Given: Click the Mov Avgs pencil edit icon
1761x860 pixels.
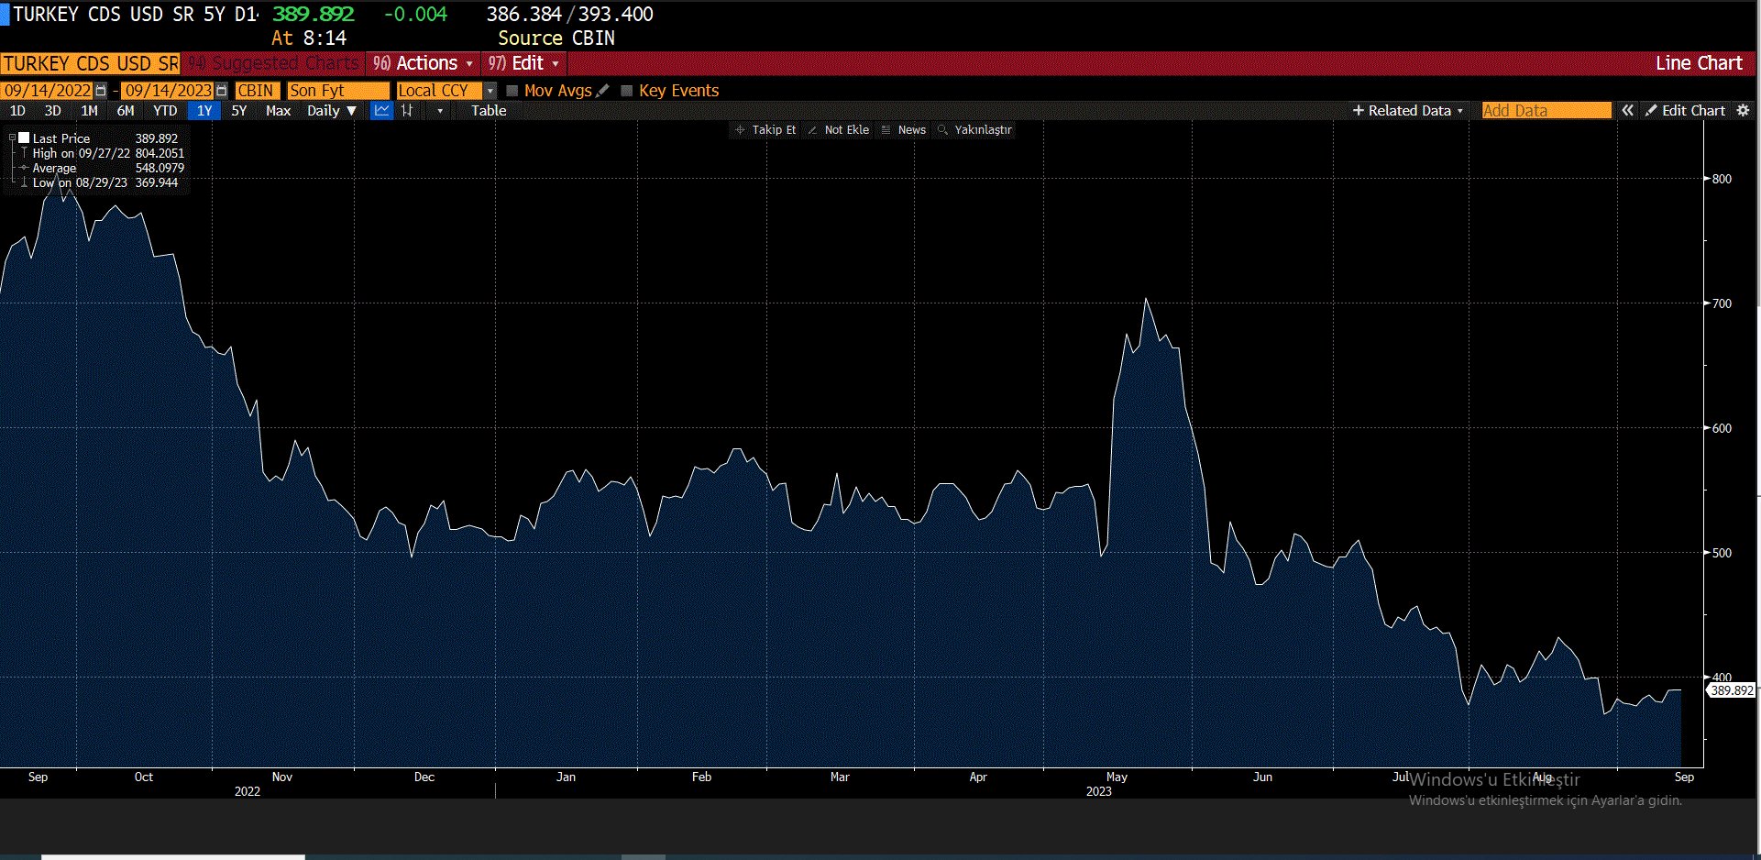Looking at the screenshot, I should [602, 91].
